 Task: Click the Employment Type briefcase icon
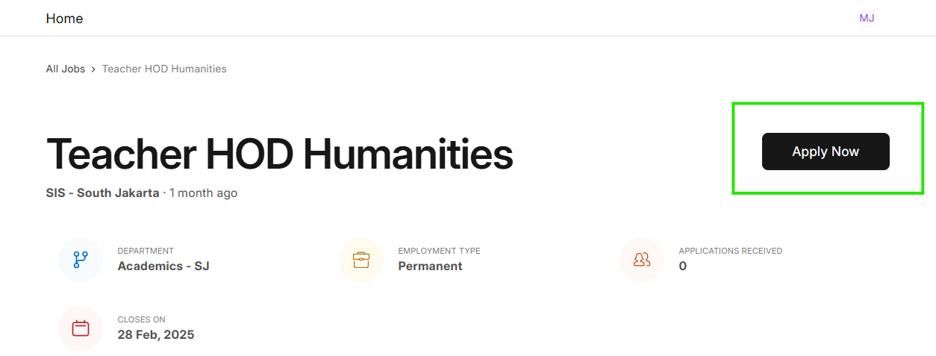361,260
